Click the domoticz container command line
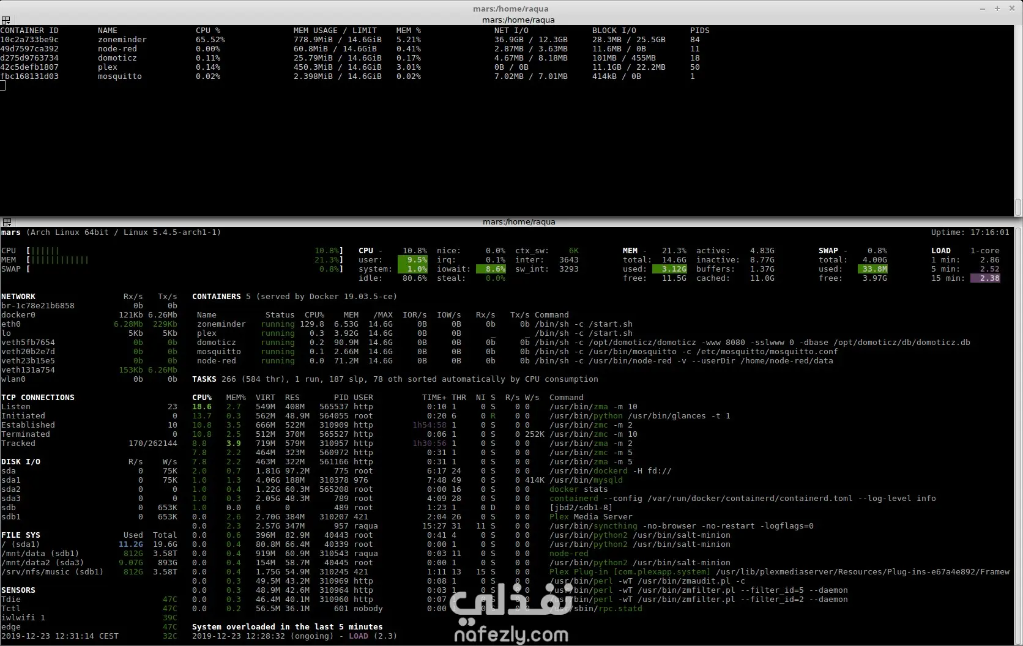Screen dimensions: 1023x646 (753, 343)
